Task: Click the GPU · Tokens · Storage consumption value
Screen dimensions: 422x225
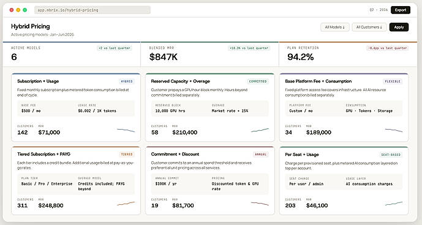Action: 369,111
